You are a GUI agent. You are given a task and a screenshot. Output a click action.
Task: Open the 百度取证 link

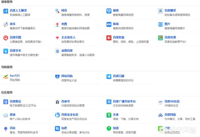pyautogui.click(x=15, y=101)
